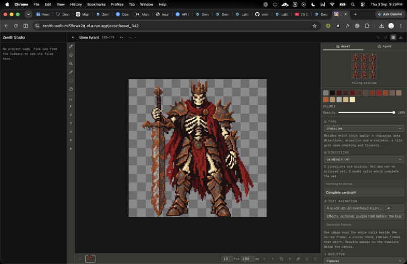Play the animation in the timeline
This screenshot has height=264, width=407.
click(x=80, y=258)
